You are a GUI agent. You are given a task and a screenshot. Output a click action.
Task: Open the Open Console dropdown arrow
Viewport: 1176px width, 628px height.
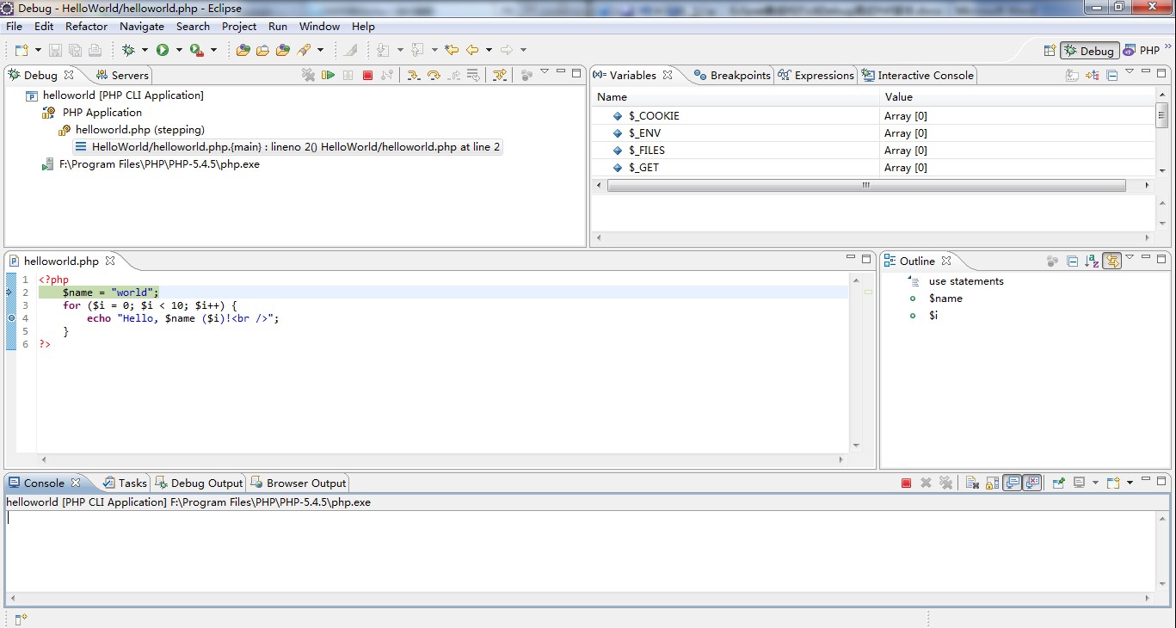pos(1130,483)
